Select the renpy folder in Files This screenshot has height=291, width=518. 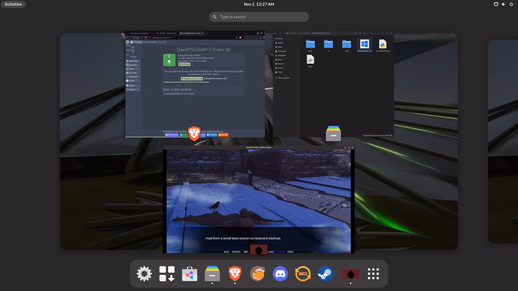[x=346, y=45]
